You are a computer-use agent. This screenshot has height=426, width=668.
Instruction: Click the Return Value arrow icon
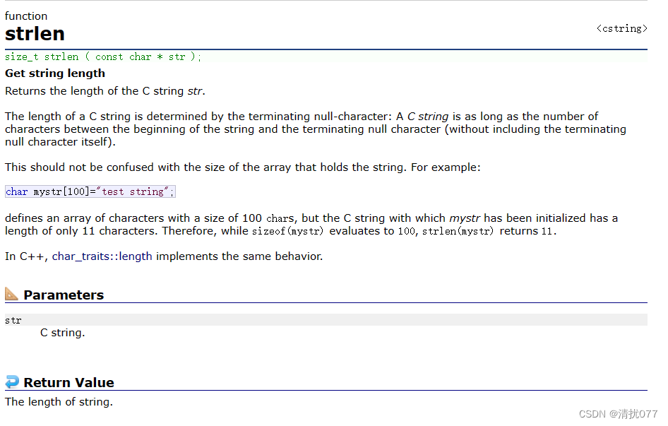(x=12, y=381)
